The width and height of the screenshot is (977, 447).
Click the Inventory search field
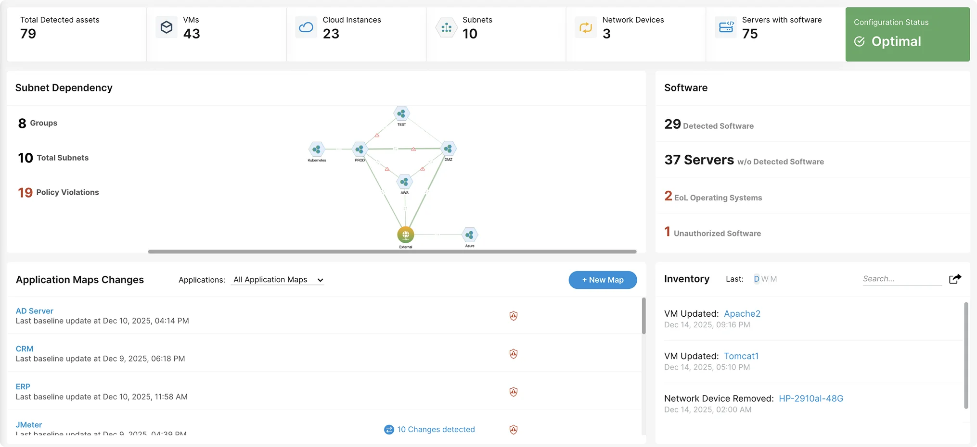[901, 279]
